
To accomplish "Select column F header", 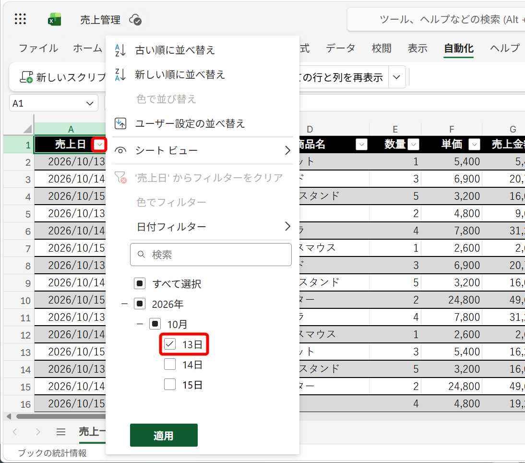I will (452, 129).
